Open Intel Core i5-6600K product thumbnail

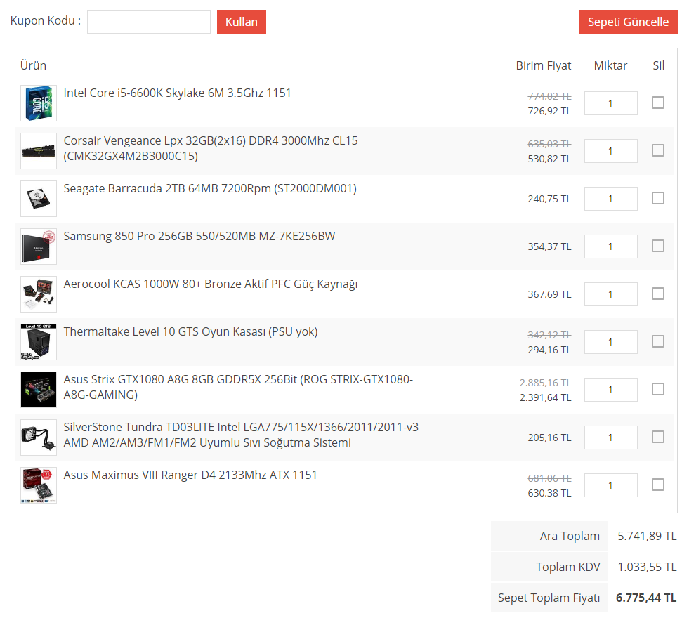39,103
